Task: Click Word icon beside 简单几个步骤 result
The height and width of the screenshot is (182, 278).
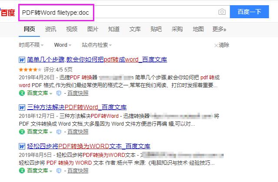Action: point(22,60)
